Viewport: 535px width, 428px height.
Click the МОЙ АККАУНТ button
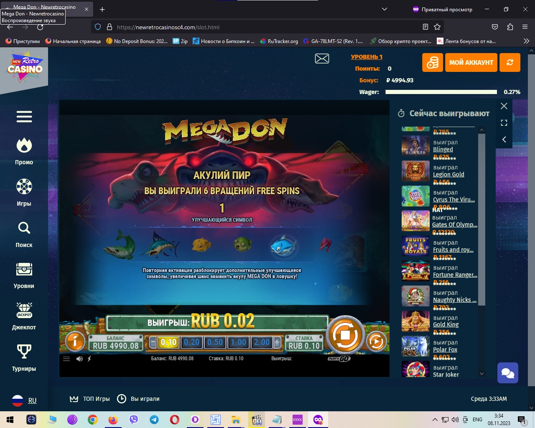471,62
